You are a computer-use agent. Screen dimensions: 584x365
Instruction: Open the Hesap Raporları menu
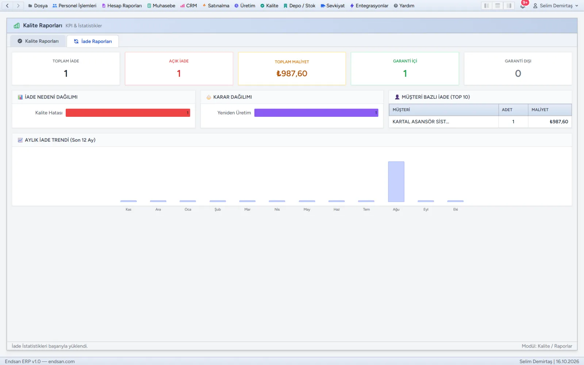coord(122,5)
